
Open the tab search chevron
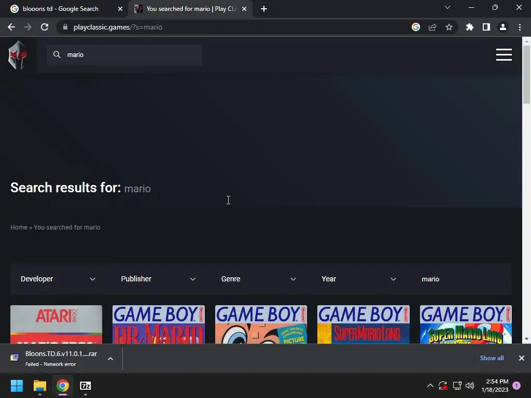click(448, 7)
